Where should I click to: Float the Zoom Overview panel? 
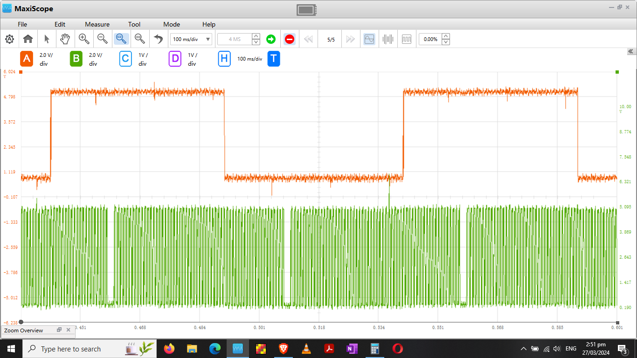pyautogui.click(x=59, y=330)
